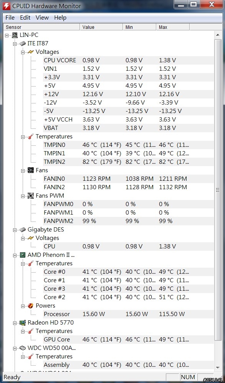Collapse the ITE IT87 Voltages group

click(23, 52)
